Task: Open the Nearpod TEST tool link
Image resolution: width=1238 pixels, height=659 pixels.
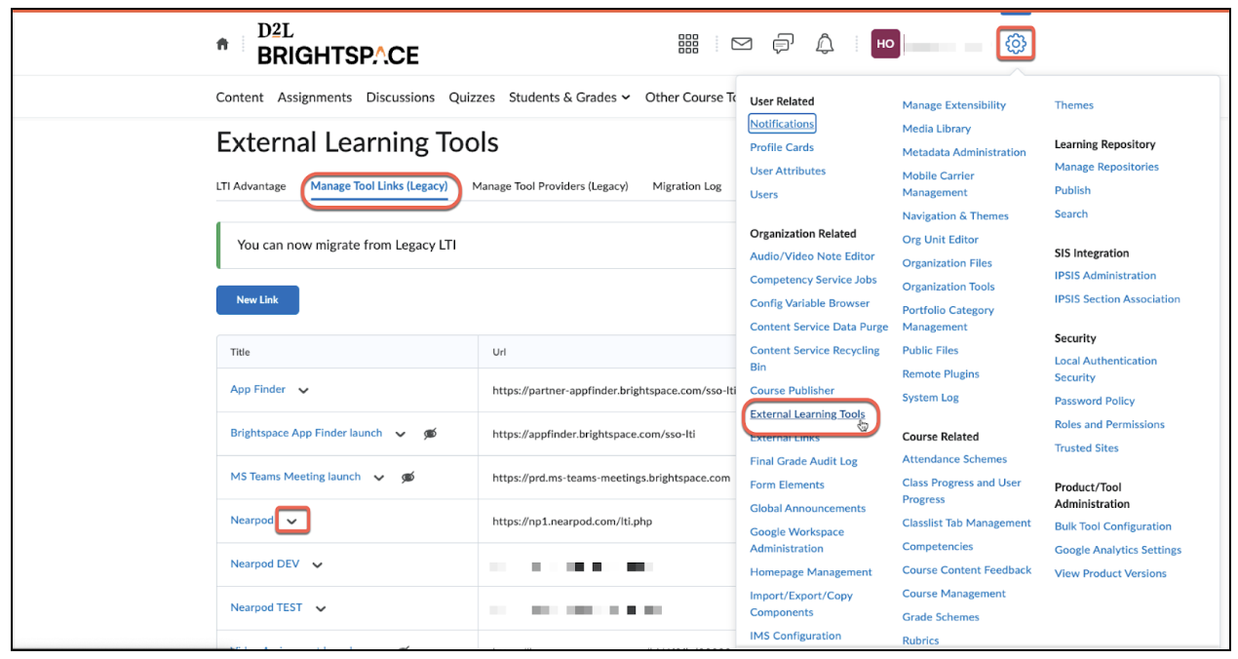Action: tap(266, 607)
